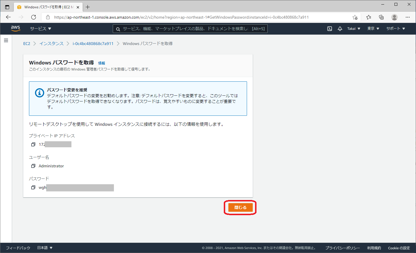Screen dimensions: 416x253
Task: Expand the 日本語 language dropdown
Action: [44, 248]
